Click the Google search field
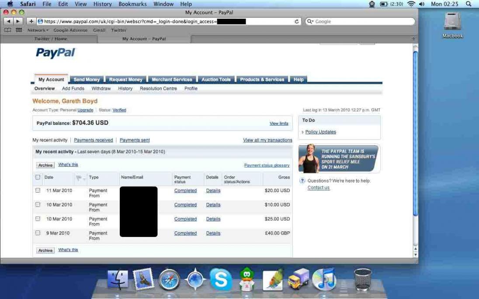This screenshot has width=479, height=299. [x=361, y=21]
